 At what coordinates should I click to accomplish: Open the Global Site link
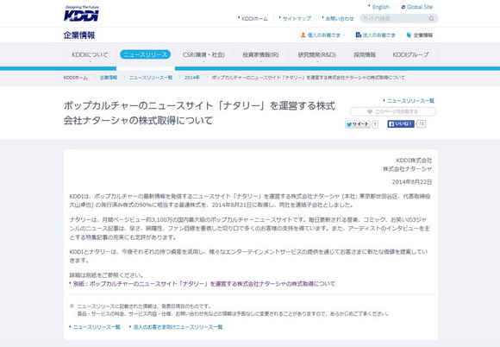420,7
